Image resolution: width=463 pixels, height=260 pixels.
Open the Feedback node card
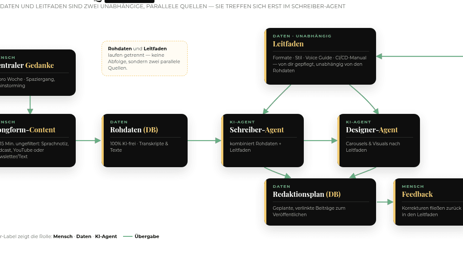click(428, 202)
